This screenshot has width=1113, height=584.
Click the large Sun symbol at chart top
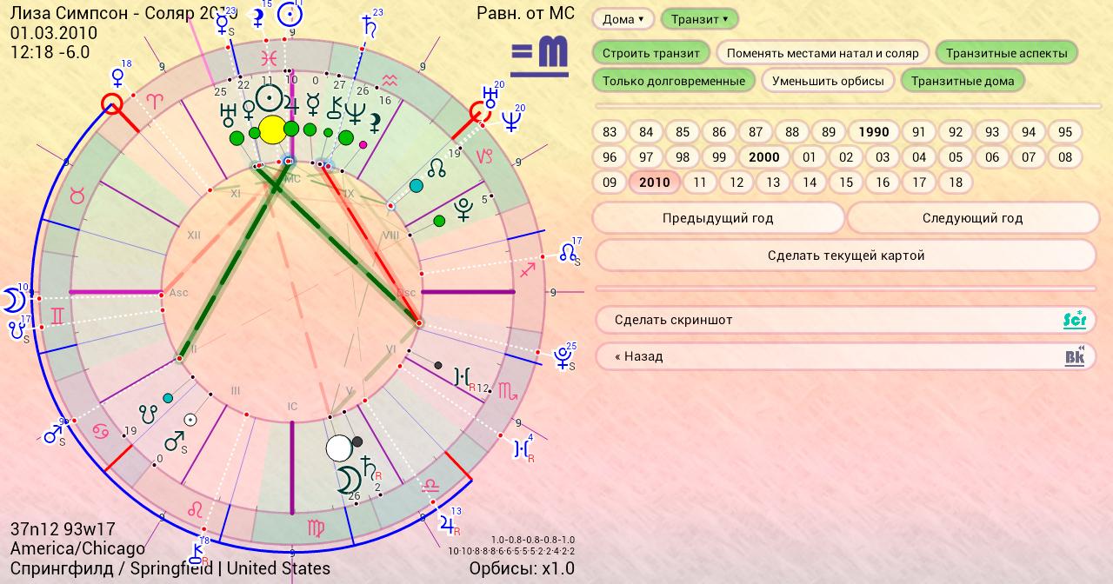coord(271,98)
